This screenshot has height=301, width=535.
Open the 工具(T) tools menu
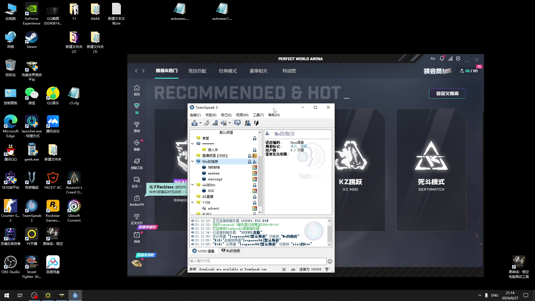pyautogui.click(x=258, y=115)
